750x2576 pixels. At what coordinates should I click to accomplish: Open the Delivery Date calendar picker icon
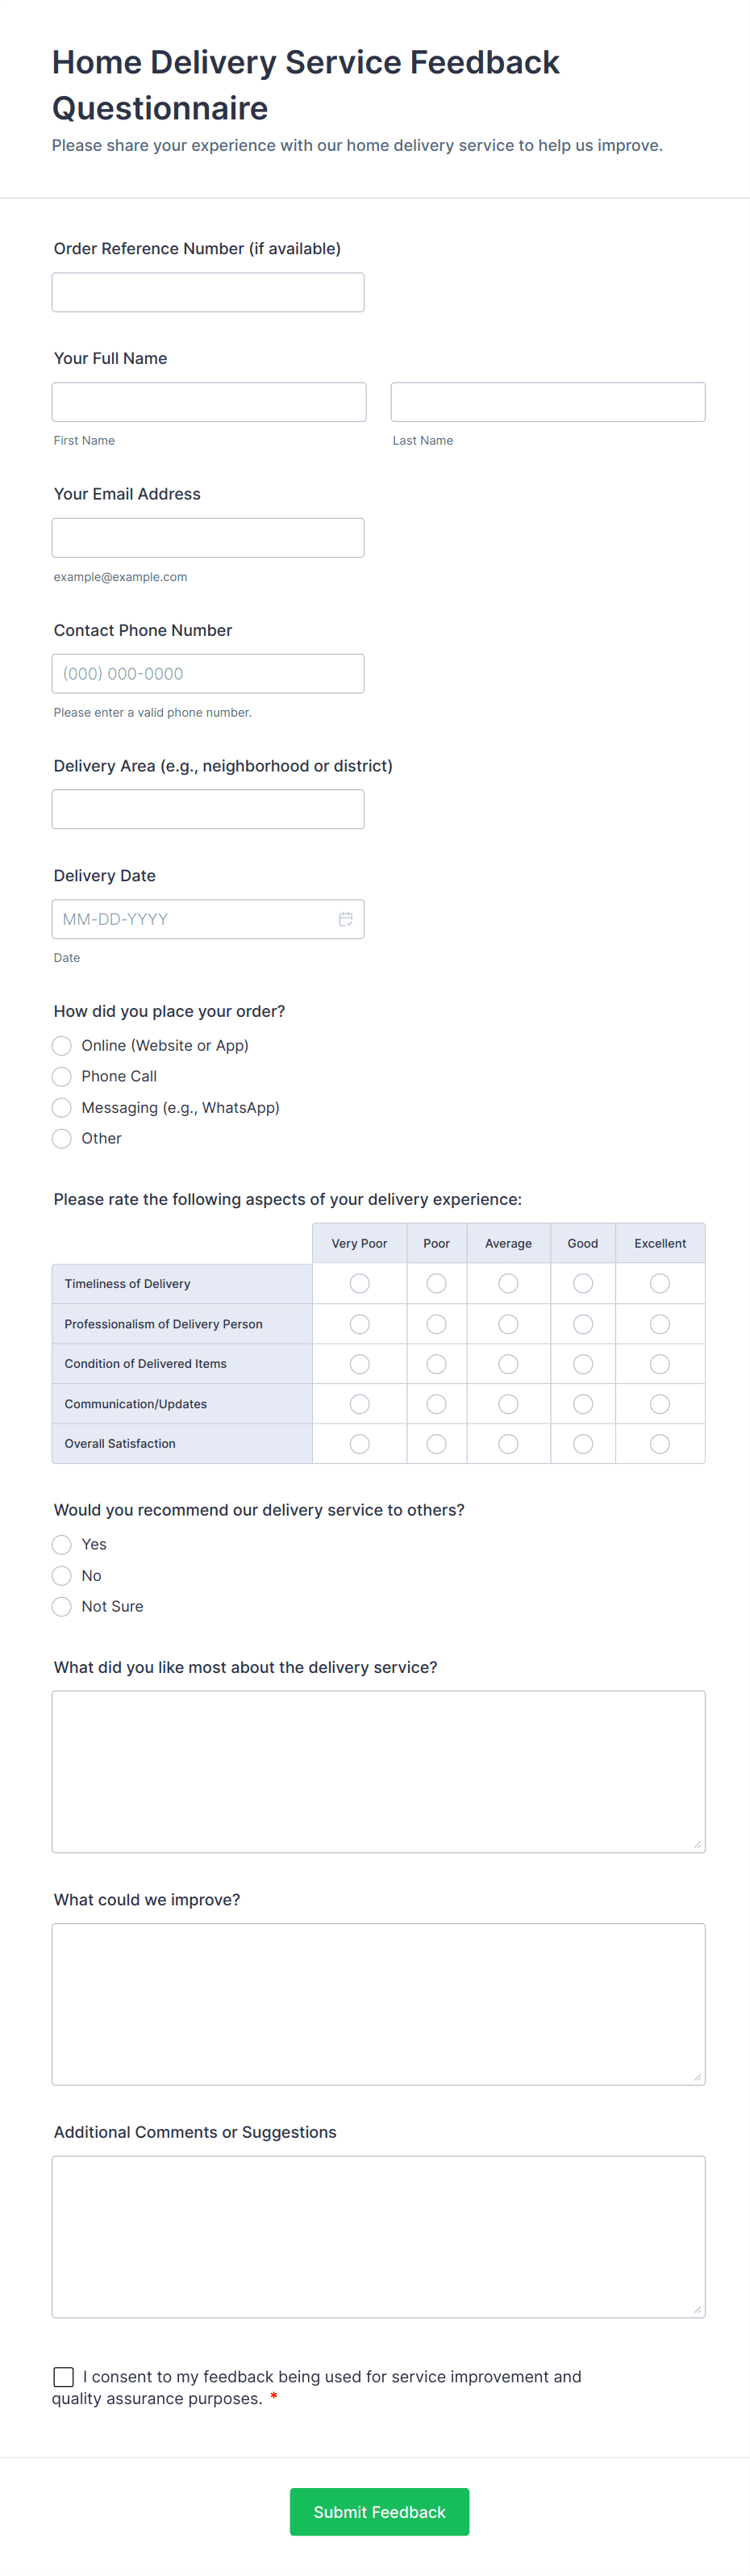tap(345, 919)
